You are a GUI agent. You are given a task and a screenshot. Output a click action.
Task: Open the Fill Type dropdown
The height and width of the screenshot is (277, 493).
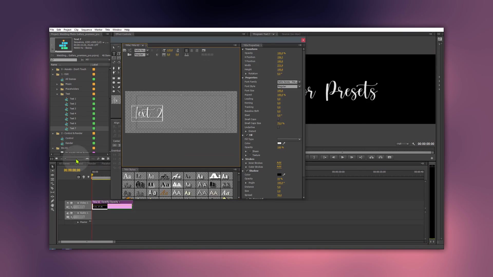[x=289, y=139]
